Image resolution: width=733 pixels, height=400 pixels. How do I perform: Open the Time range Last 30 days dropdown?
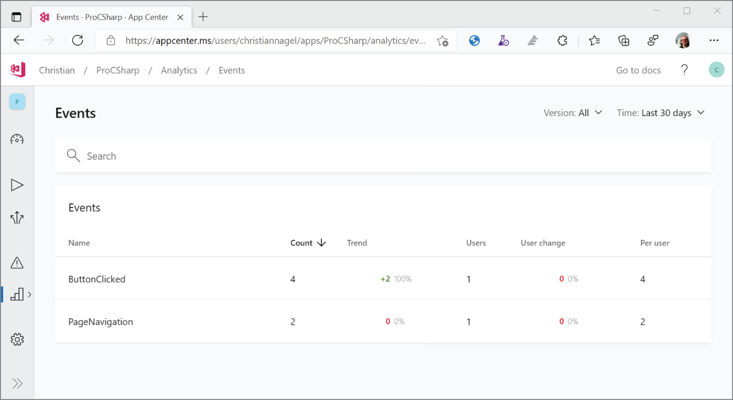tap(661, 112)
